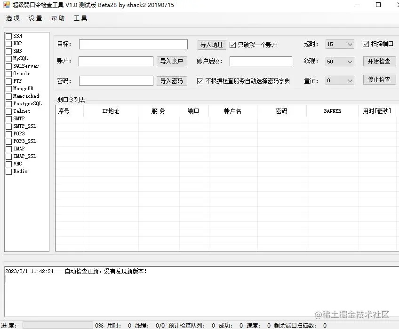This screenshot has width=399, height=329.
Task: Click 预计检查队列 status label
Action: [186, 325]
